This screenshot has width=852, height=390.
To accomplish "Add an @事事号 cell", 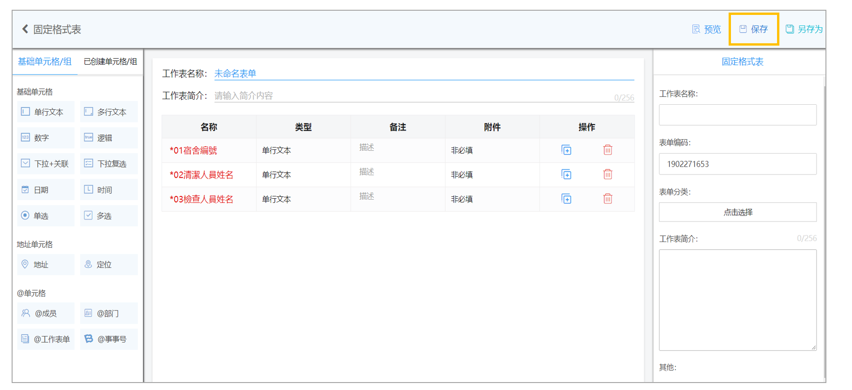I will [109, 339].
